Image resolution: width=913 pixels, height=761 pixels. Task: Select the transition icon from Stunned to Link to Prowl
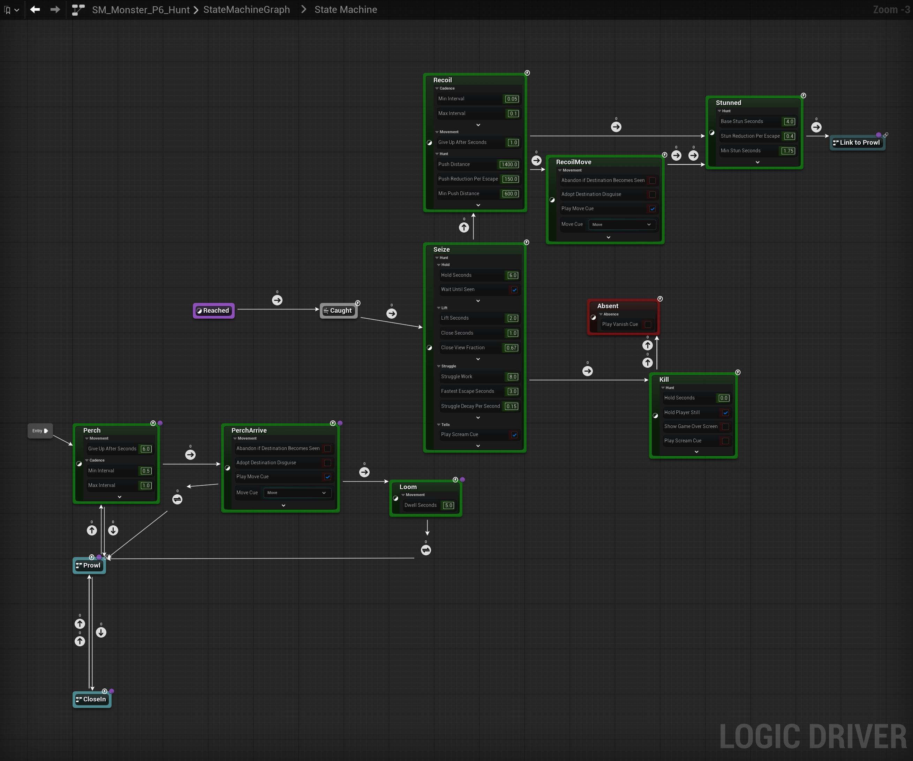(816, 127)
